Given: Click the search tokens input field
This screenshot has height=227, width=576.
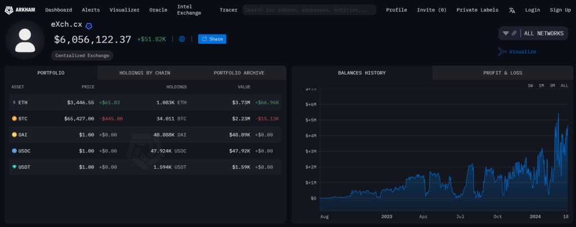Looking at the screenshot, I should click(x=309, y=10).
